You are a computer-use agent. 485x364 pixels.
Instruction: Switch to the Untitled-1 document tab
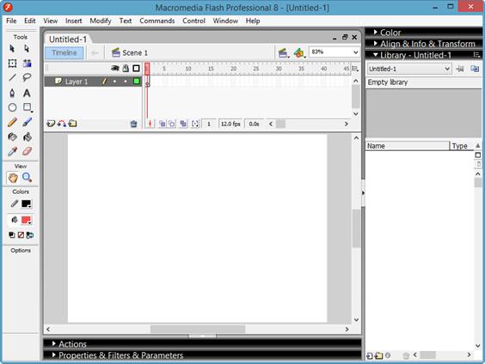point(68,39)
